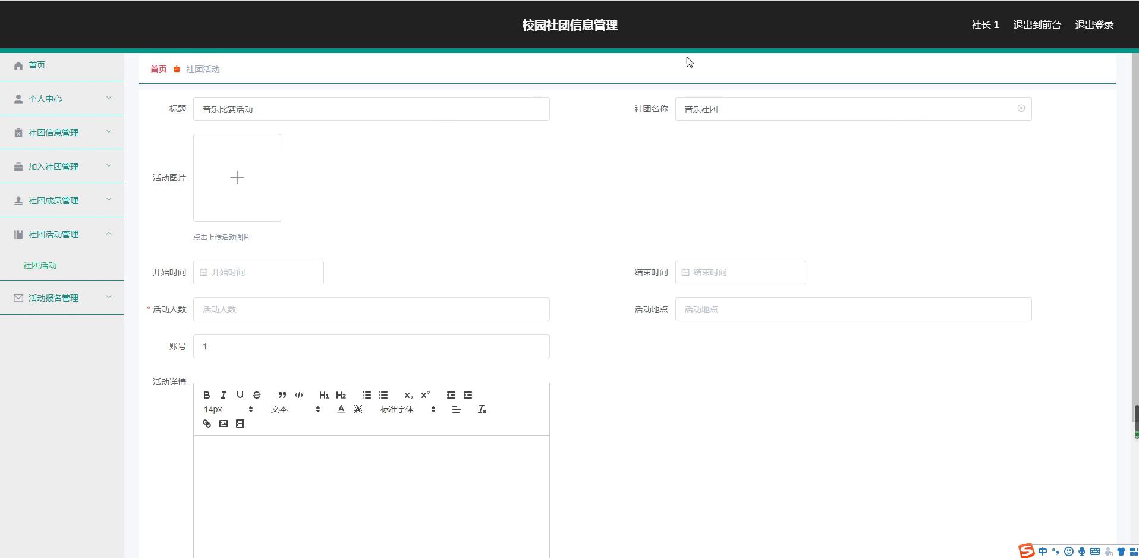Apply an ordered numbered list
This screenshot has width=1139, height=558.
pyautogui.click(x=367, y=395)
